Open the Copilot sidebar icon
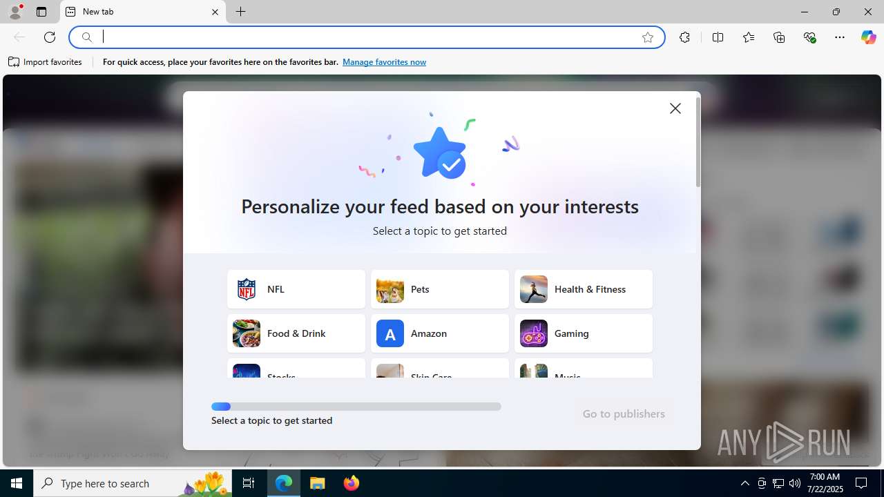 (x=868, y=37)
